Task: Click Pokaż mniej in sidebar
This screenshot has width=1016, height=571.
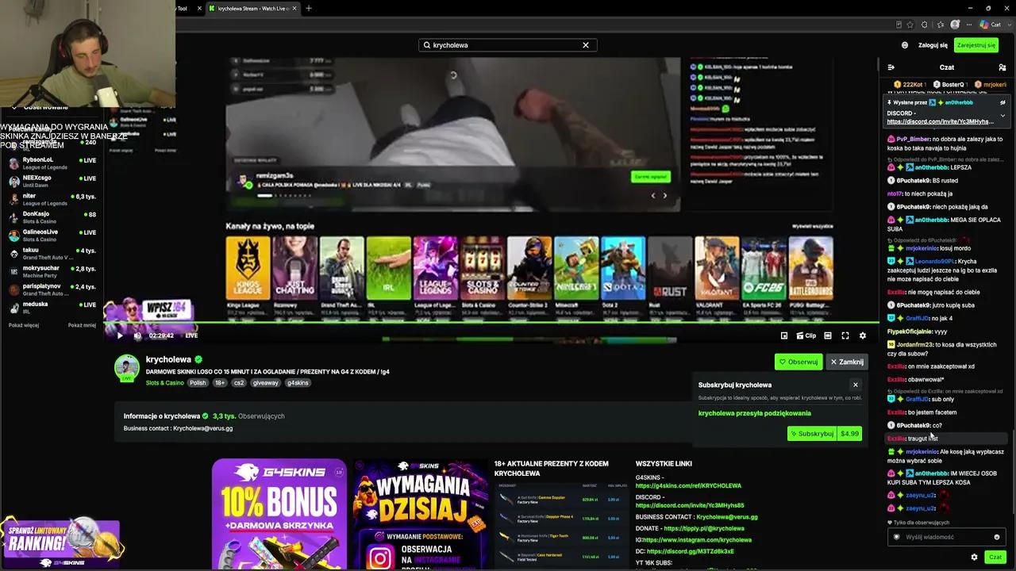Action: pos(82,325)
